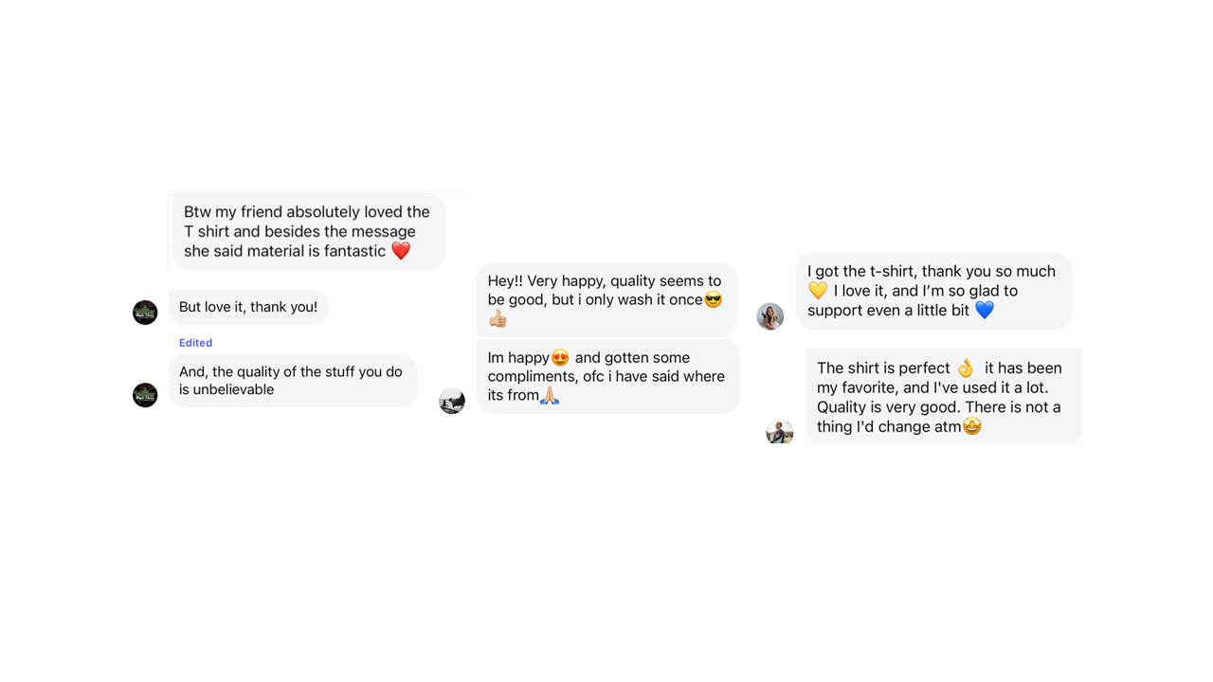The image size is (1213, 682).
Task: Select the "But love it, thank you!" bubble
Action: point(248,307)
